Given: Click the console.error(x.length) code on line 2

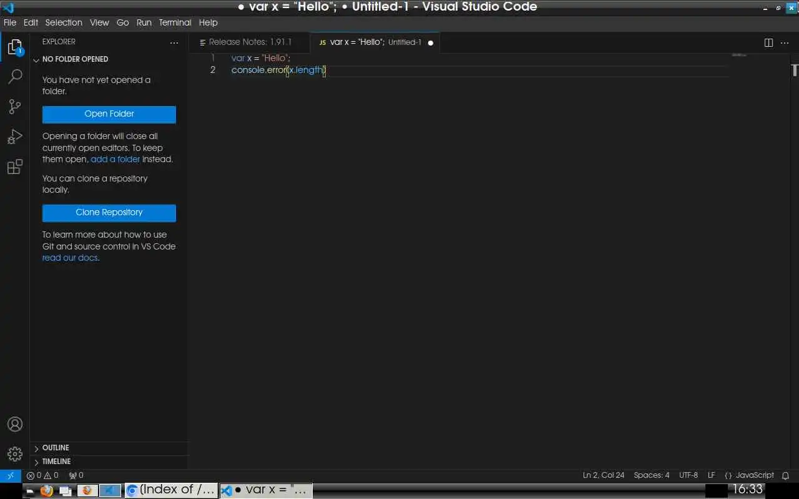Looking at the screenshot, I should coord(279,70).
